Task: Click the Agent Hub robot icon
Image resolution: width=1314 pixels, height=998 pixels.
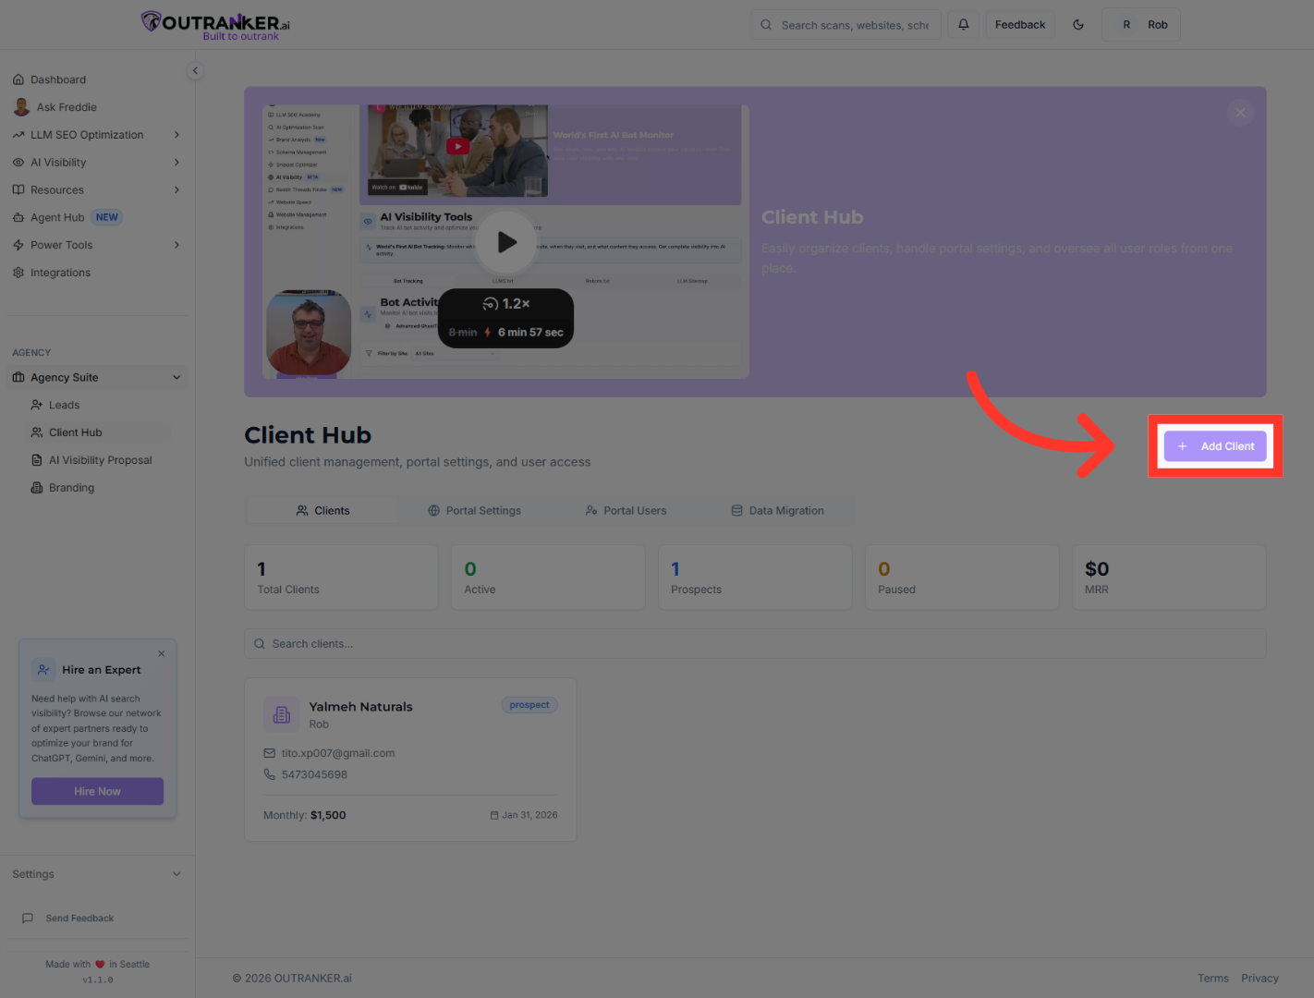Action: click(x=18, y=218)
